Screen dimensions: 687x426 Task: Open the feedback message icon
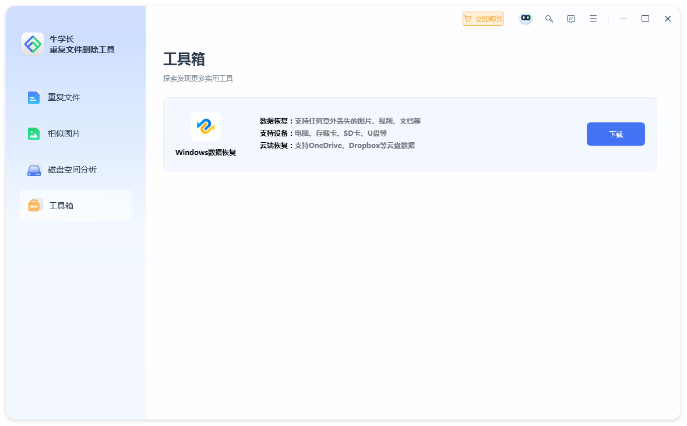tap(571, 19)
